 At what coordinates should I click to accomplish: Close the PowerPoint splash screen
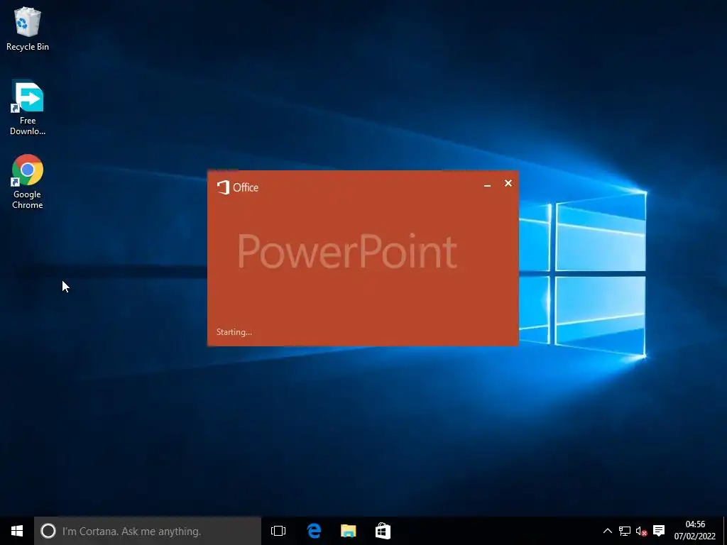508,184
